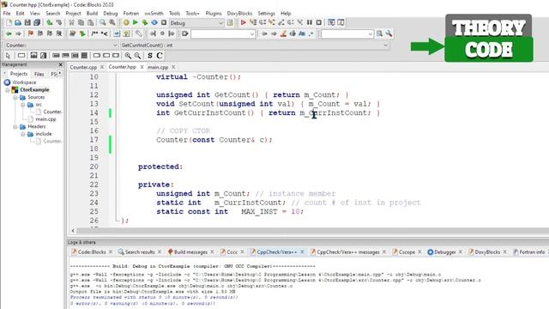
Task: Click the Rebuild blue arrows icon
Action: (x=154, y=23)
